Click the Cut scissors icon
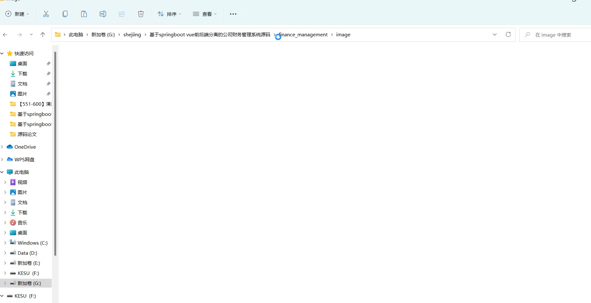The image size is (591, 303). 46,14
